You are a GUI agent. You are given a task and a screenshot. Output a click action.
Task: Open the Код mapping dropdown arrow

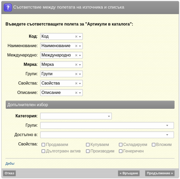[80, 37]
